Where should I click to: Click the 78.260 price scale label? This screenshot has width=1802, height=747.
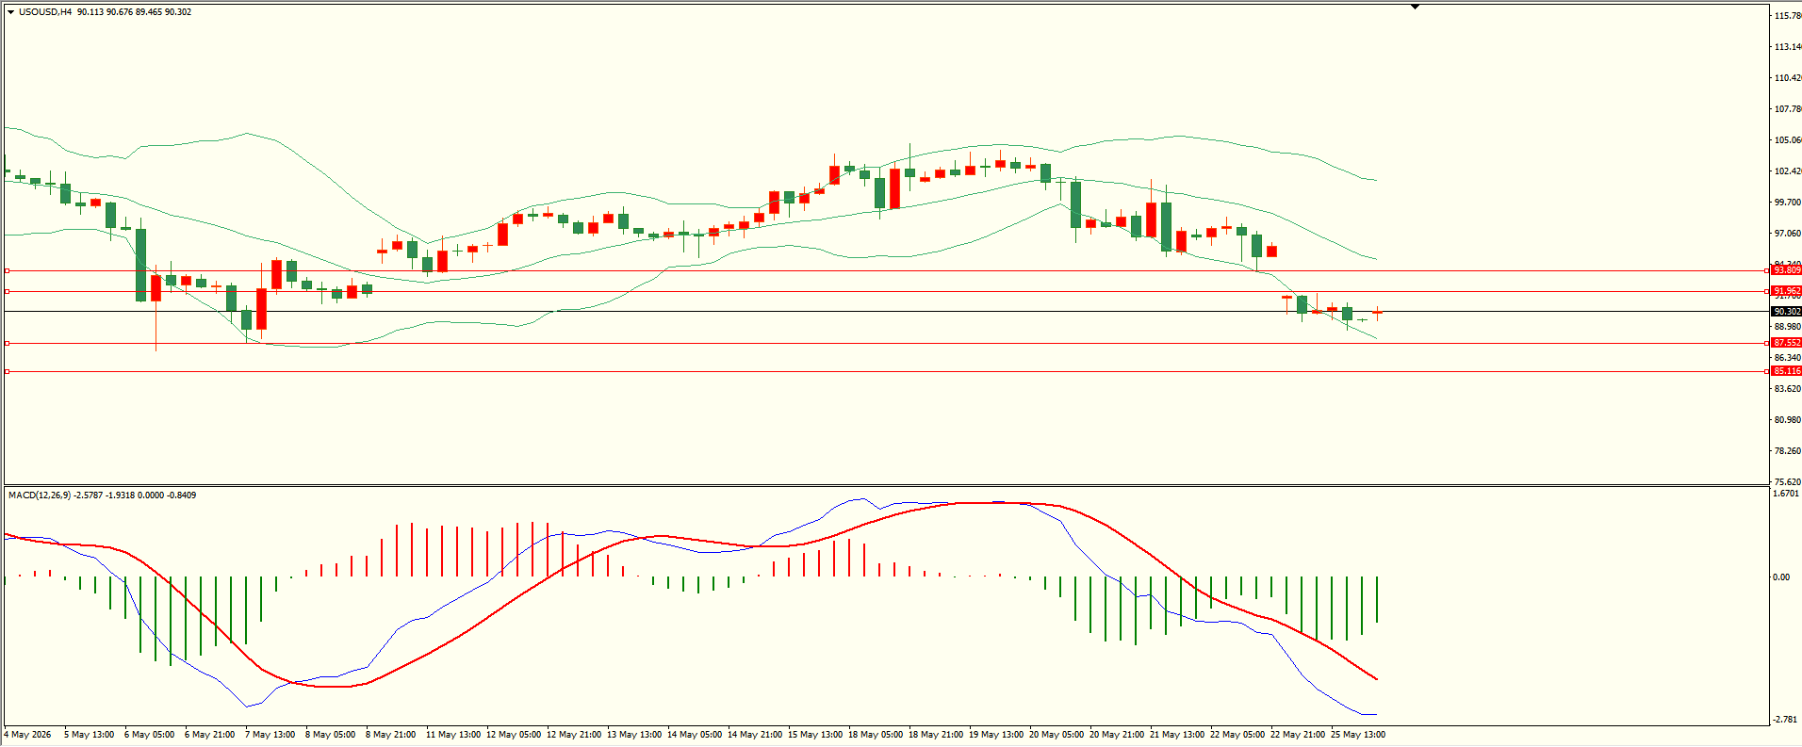pyautogui.click(x=1788, y=451)
